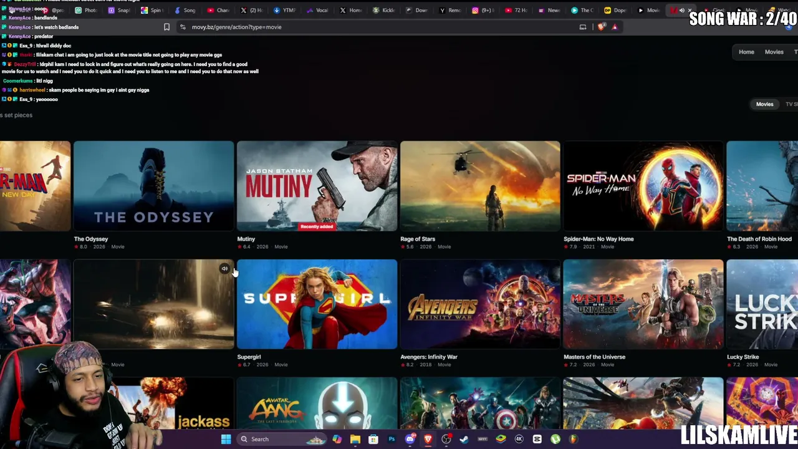Open File Explorer from the taskbar
The height and width of the screenshot is (449, 798).
355,439
